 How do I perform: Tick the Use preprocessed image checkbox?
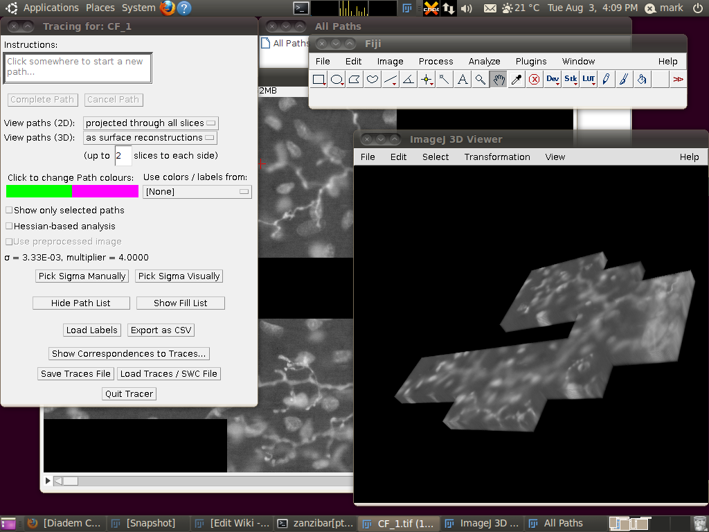pyautogui.click(x=9, y=242)
